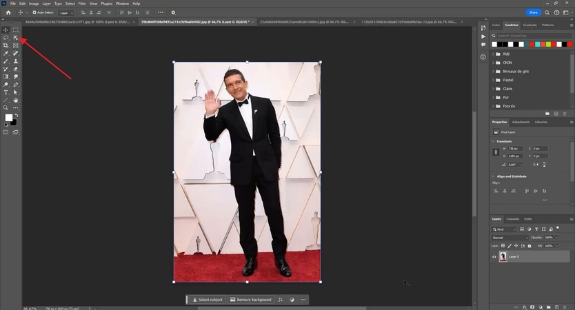Viewport: 575px width, 310px height.
Task: Open the layer Kind filter dropdown
Action: pyautogui.click(x=504, y=229)
